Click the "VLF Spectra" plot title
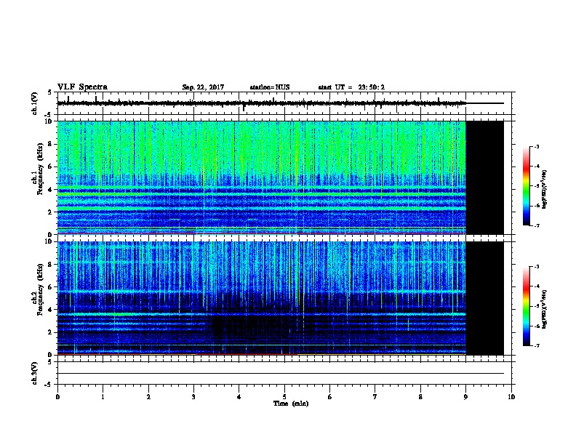Screen dimensions: 576x445 82,87
